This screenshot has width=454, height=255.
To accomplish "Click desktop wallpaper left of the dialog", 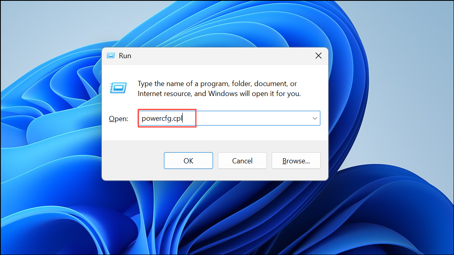I will 51,127.
